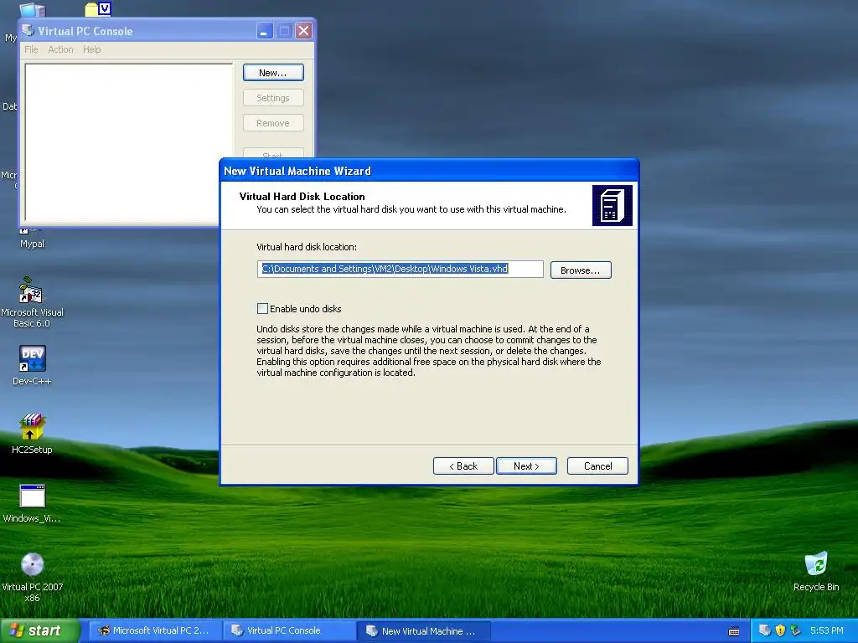Click the safely remove hardware tray icon
858x643 pixels.
pyautogui.click(x=796, y=630)
